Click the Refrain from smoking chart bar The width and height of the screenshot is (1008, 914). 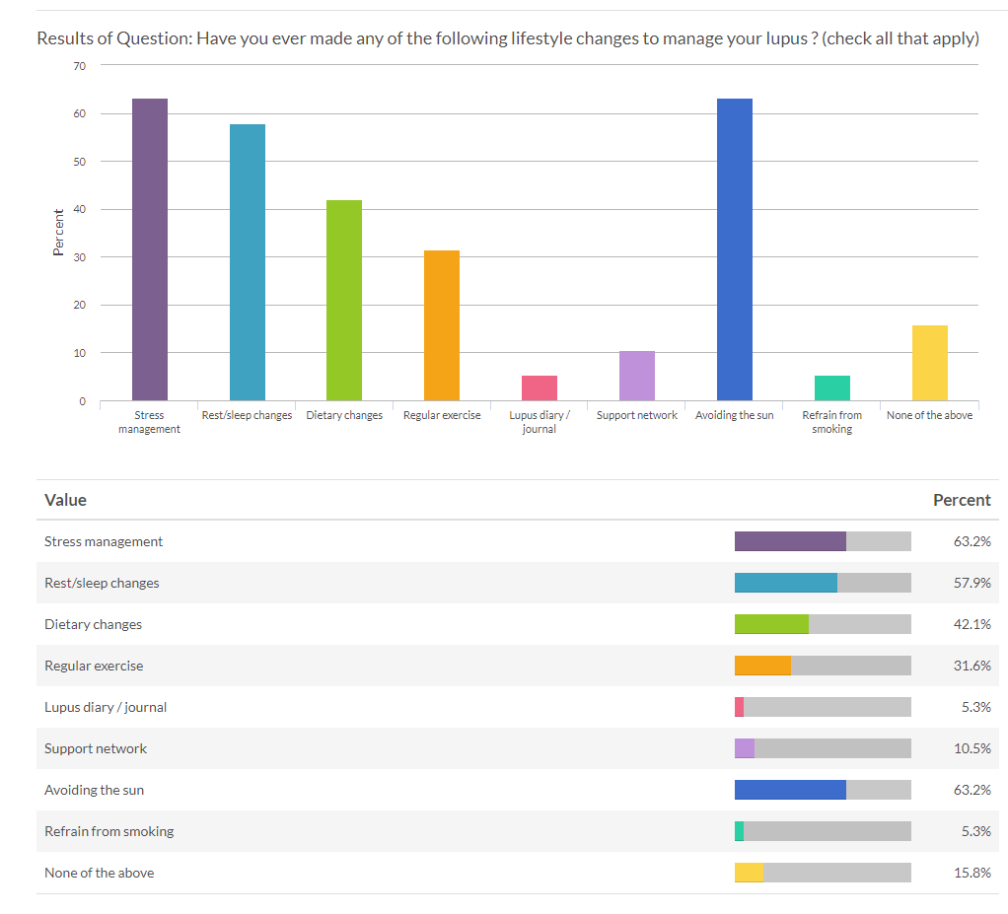pos(831,387)
